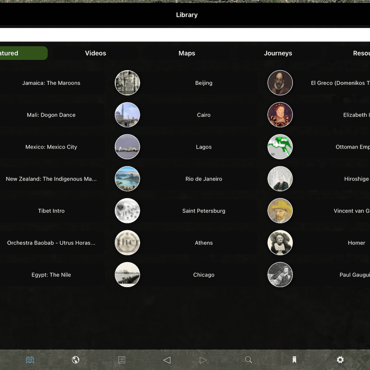The image size is (370, 370).
Task: Open the Journeys tab
Action: (x=278, y=53)
